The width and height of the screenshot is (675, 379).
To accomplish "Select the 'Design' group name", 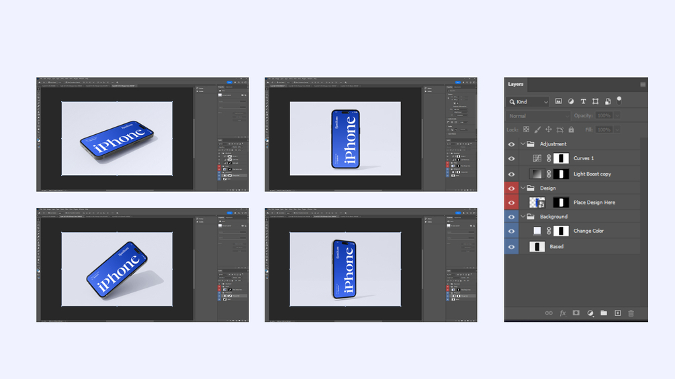I will coord(547,188).
